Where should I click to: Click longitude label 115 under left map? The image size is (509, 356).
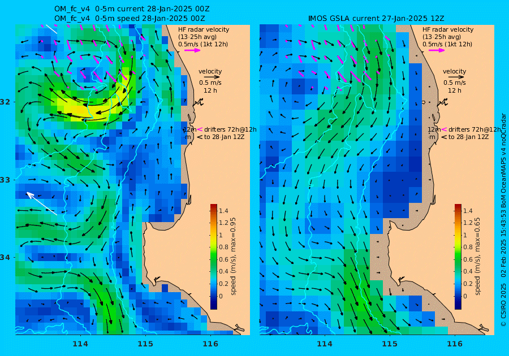[x=145, y=344]
